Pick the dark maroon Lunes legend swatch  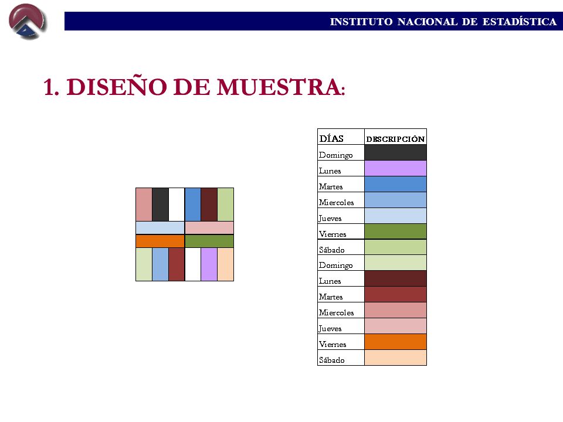pyautogui.click(x=395, y=278)
